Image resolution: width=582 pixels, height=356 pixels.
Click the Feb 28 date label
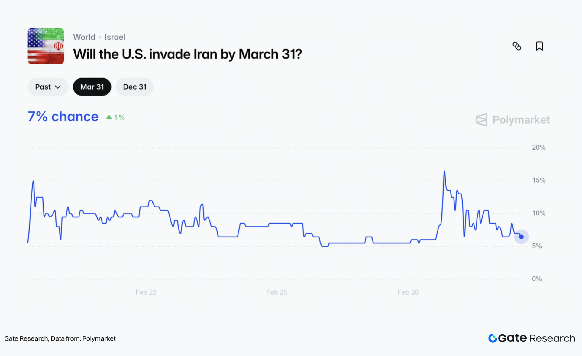pyautogui.click(x=408, y=292)
